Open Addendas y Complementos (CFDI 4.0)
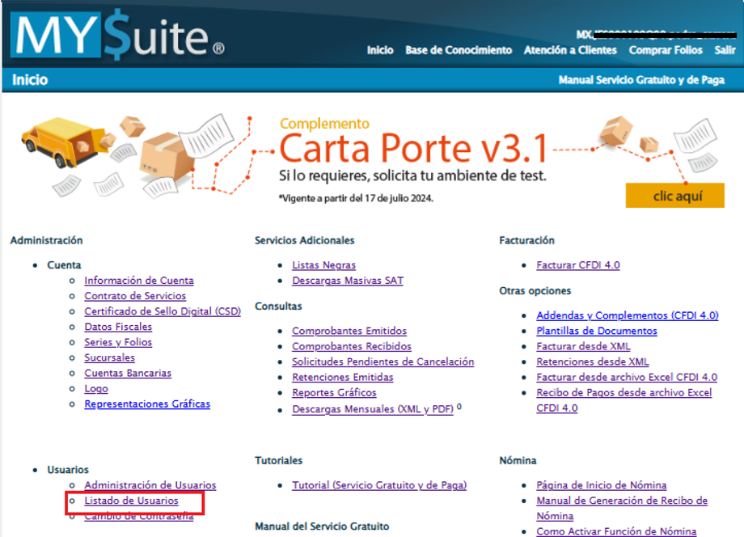 [x=628, y=315]
